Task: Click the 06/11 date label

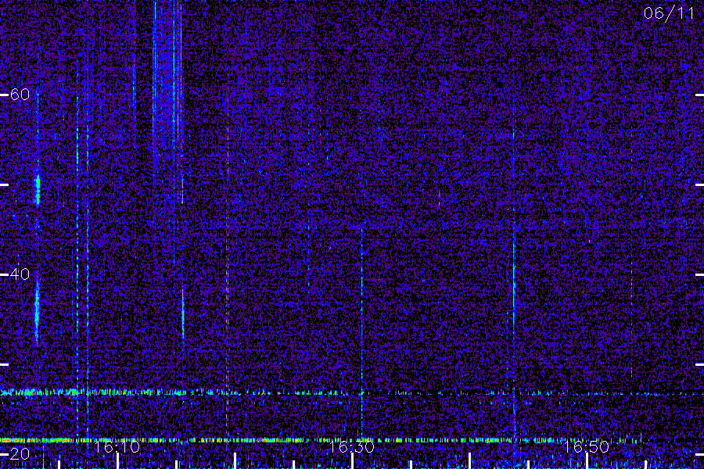Action: [x=669, y=13]
